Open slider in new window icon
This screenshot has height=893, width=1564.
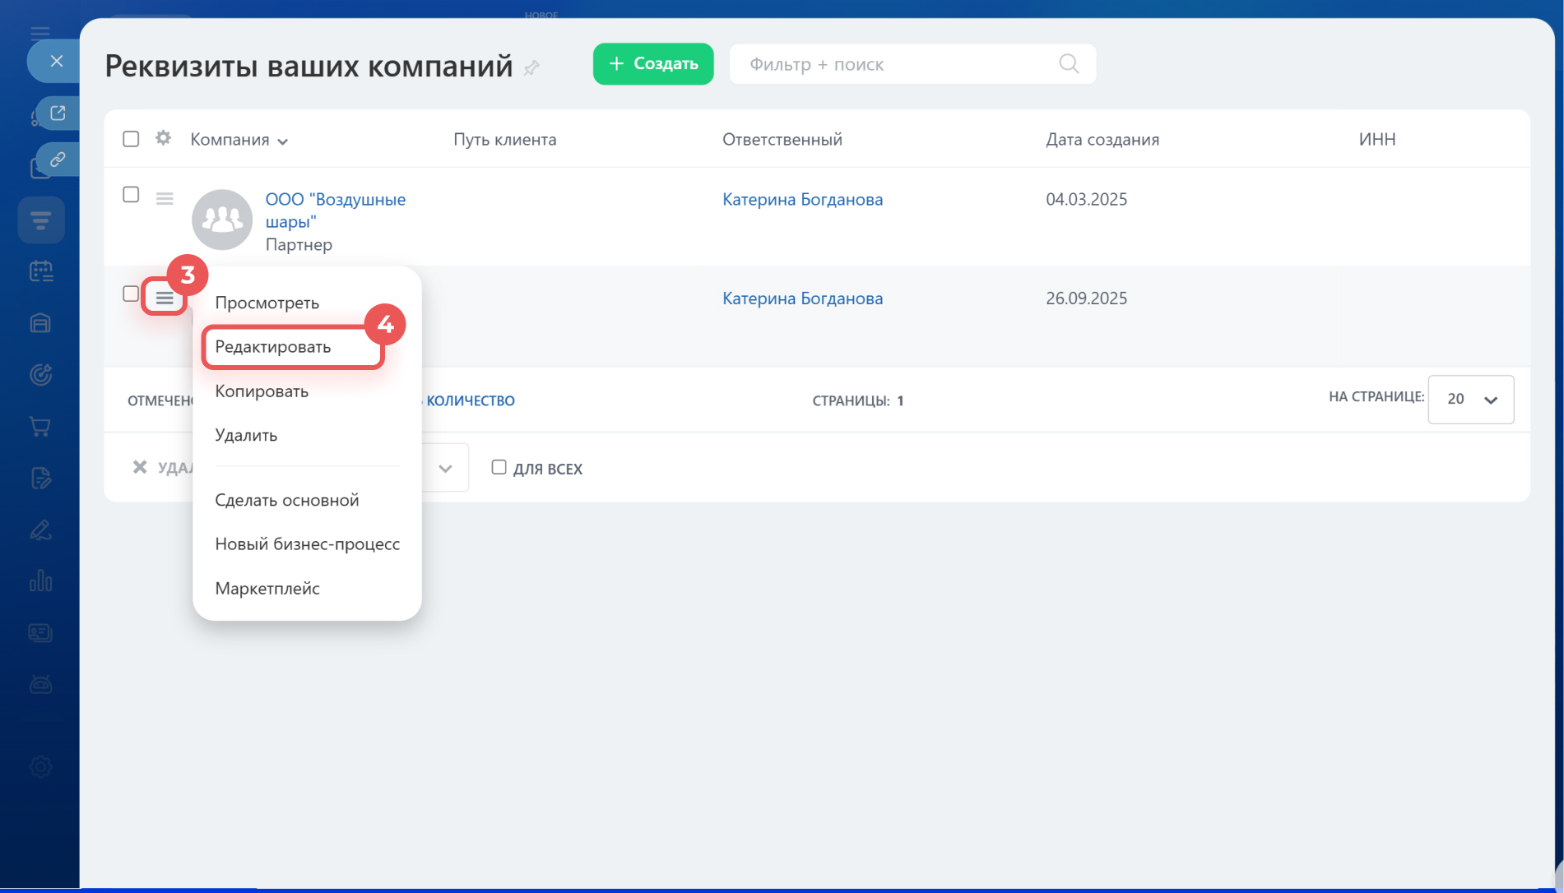tap(58, 113)
